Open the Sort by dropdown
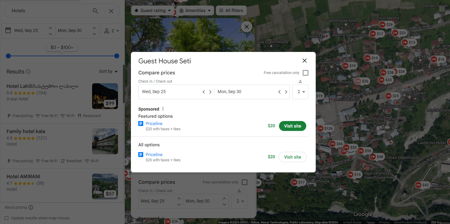This screenshot has height=224, width=450. click(x=108, y=71)
